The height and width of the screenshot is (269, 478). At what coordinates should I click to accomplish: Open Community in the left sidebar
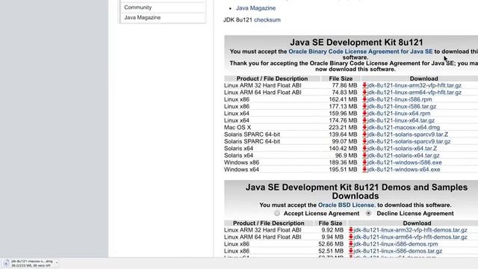137,7
